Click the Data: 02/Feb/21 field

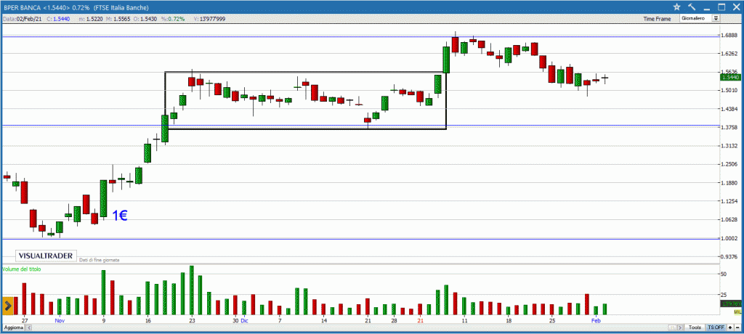[x=23, y=18]
